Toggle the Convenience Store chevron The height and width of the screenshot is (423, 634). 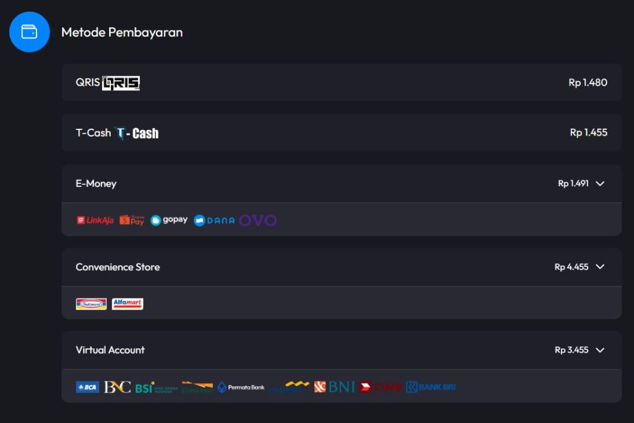tap(599, 267)
